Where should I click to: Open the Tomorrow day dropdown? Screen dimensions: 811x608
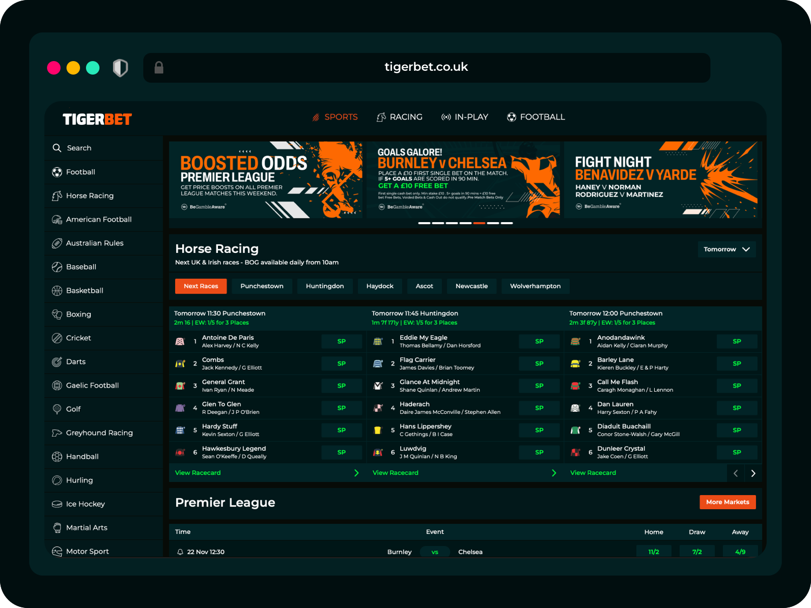click(x=726, y=249)
